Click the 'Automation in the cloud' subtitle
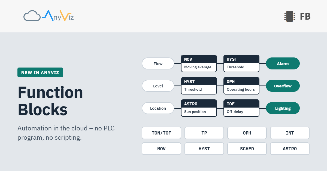The height and width of the screenshot is (171, 327). (x=66, y=133)
